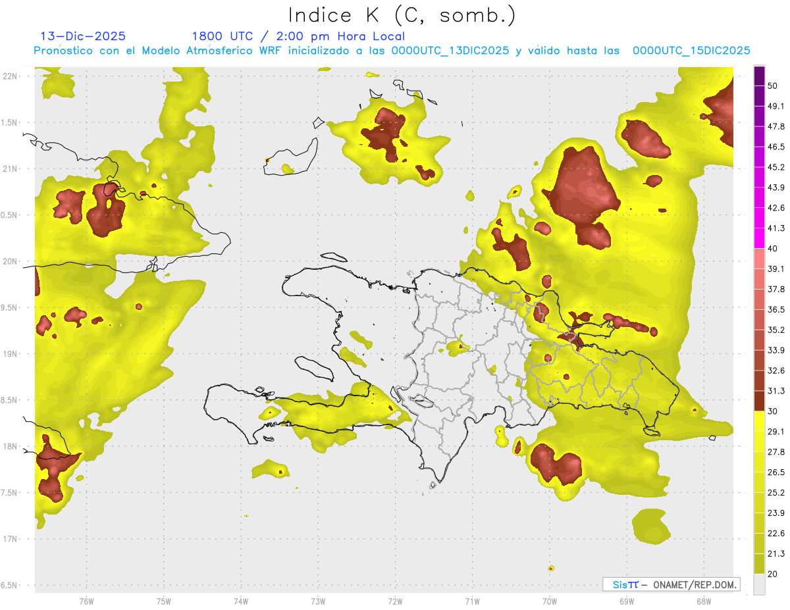Click the colorbar value 46.5
Screen dimensions: 790x610
(x=776, y=147)
